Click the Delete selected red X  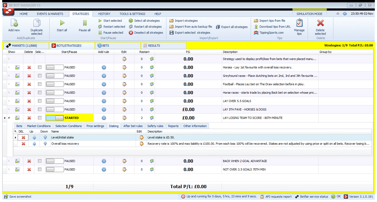[320, 23]
